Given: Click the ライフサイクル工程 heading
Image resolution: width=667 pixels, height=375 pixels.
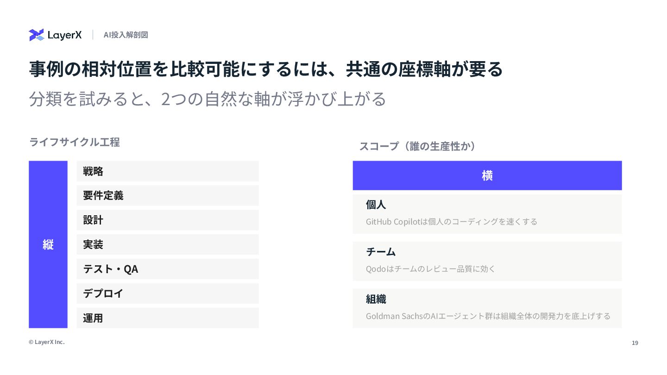Looking at the screenshot, I should pyautogui.click(x=75, y=142).
